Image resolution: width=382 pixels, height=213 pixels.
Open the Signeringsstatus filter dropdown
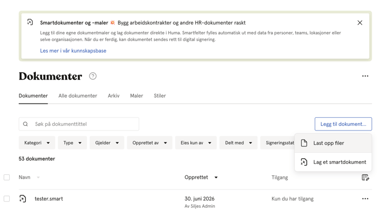coord(278,142)
